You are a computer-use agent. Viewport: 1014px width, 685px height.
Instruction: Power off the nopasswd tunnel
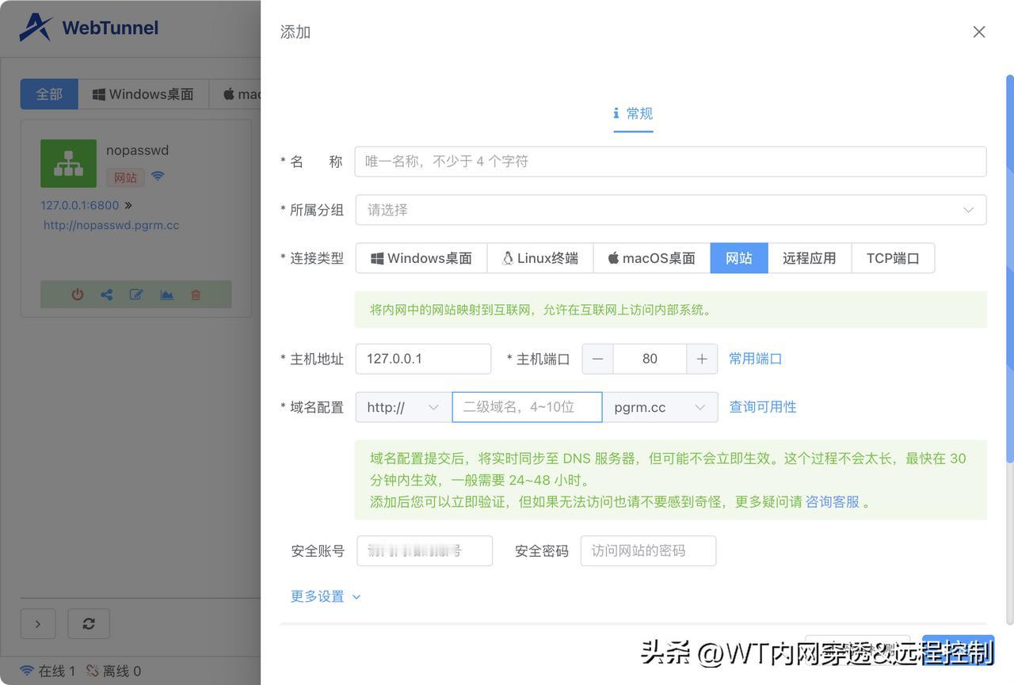pos(77,294)
